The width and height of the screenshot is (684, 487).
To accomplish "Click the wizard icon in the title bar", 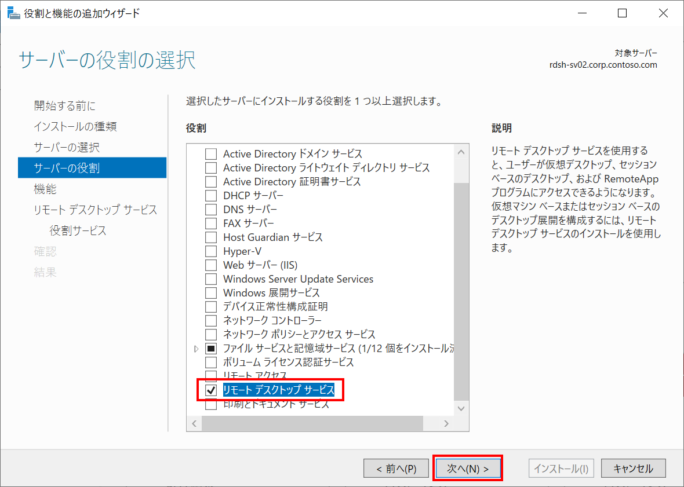I will (14, 12).
